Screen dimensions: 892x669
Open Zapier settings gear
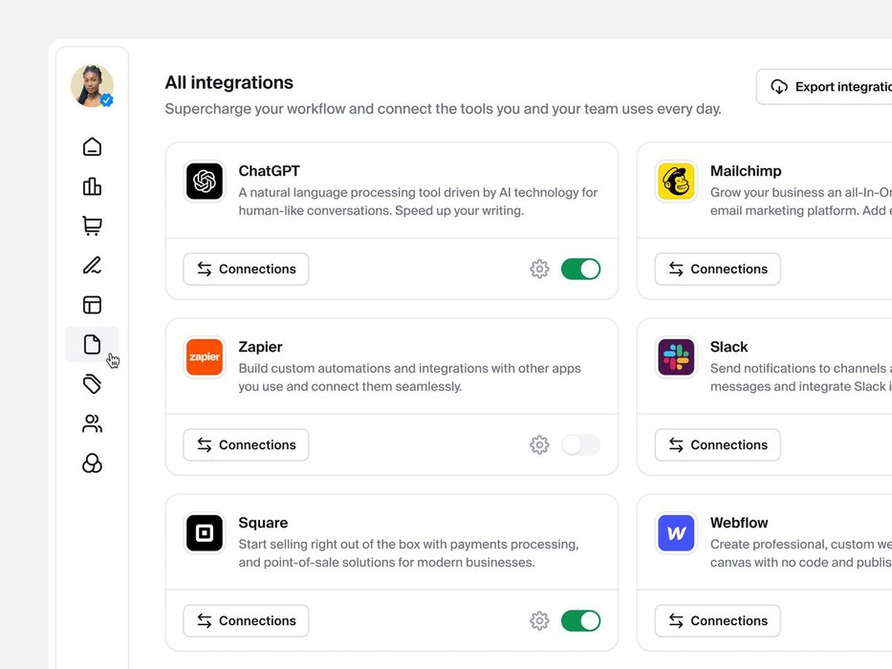[x=539, y=444]
